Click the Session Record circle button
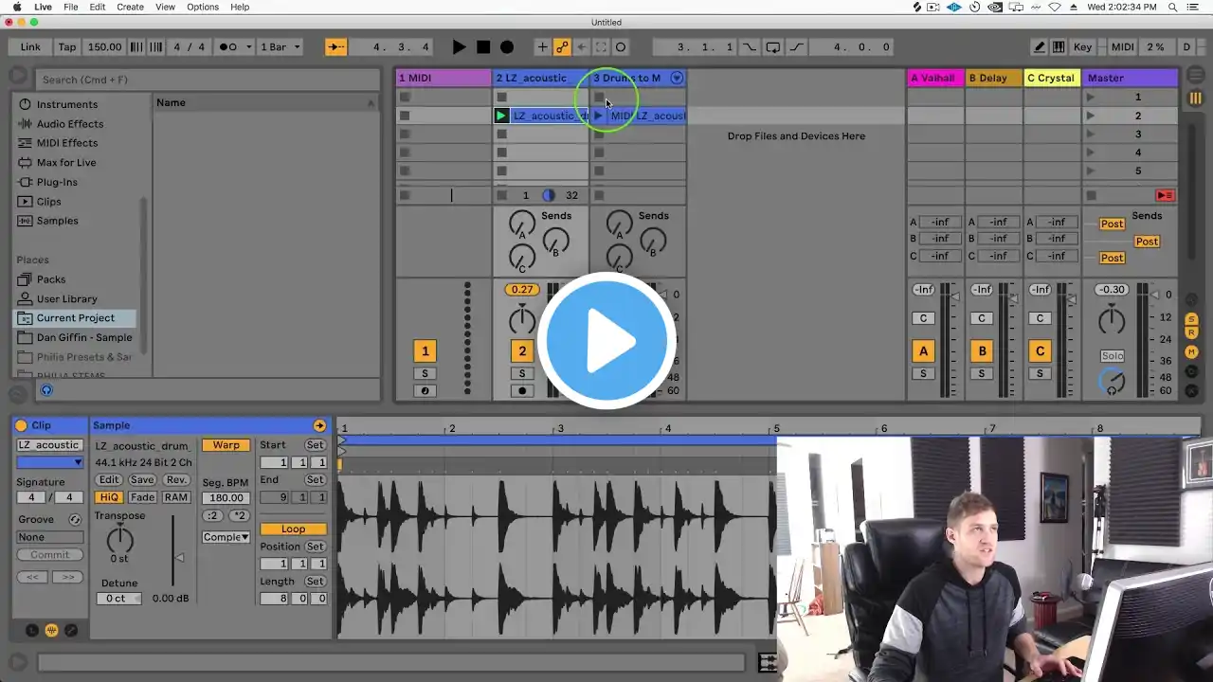 click(x=621, y=47)
